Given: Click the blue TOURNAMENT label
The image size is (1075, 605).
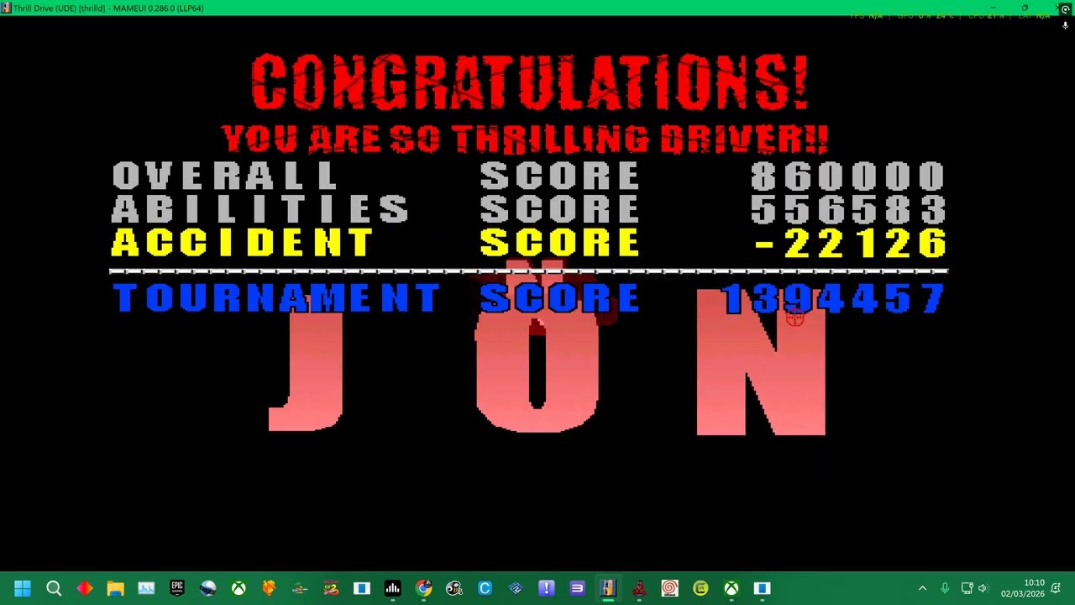Looking at the screenshot, I should 276,299.
